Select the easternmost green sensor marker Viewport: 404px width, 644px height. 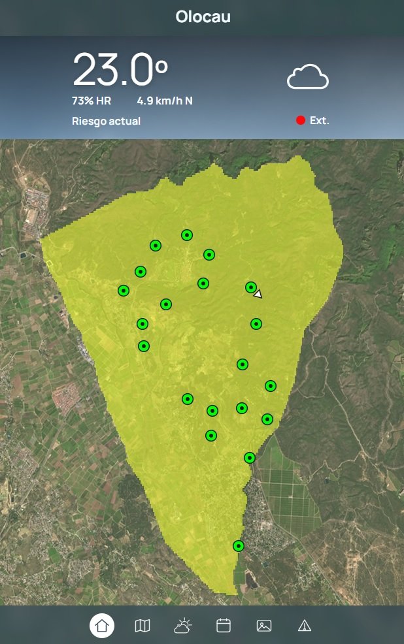(x=271, y=385)
